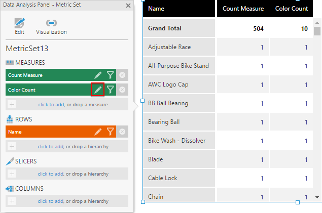Image resolution: width=322 pixels, height=213 pixels.
Task: Click the table scrollbar down arrow
Action: (x=317, y=197)
